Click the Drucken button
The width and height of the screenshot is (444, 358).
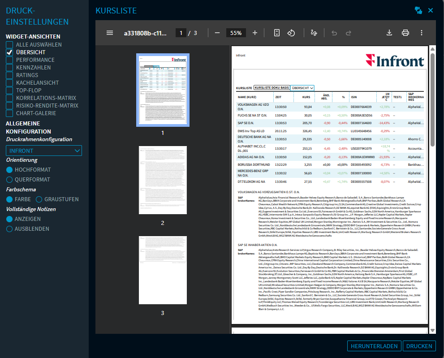pyautogui.click(x=419, y=346)
